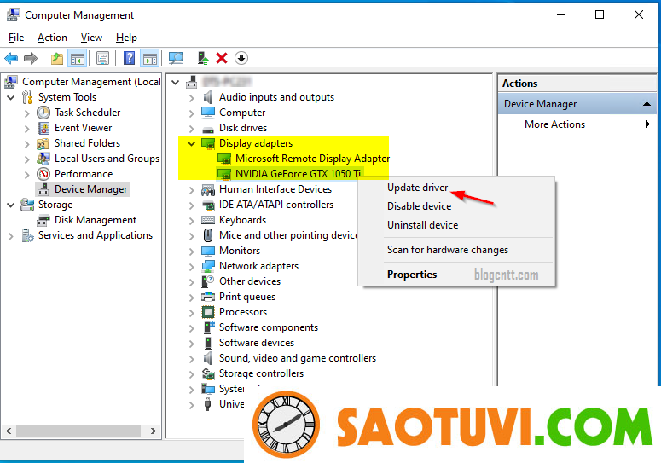Expand Software components category

click(191, 327)
